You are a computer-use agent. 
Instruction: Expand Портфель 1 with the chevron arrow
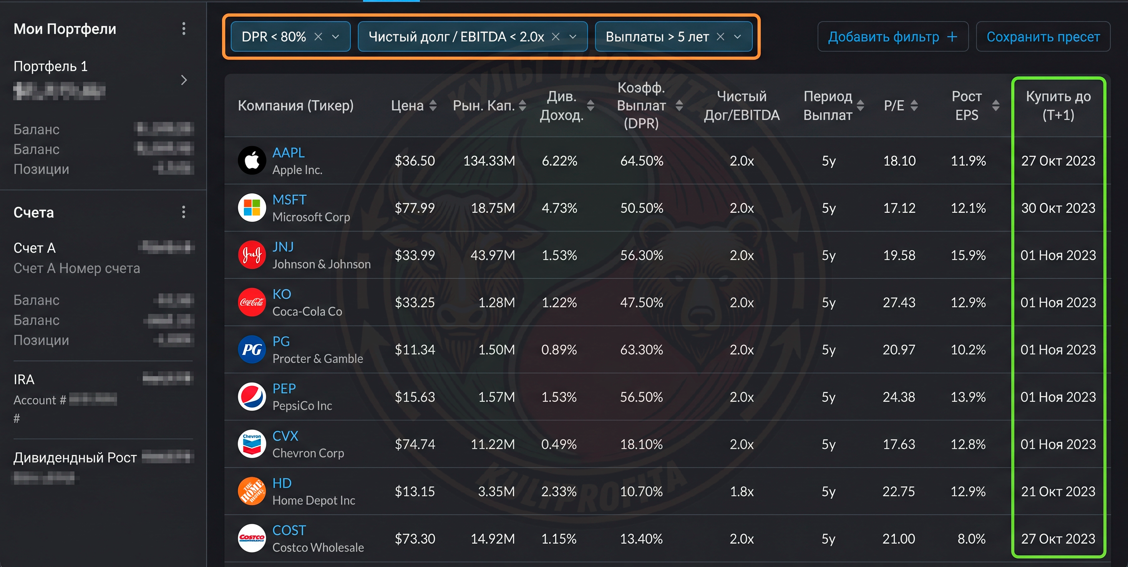184,80
